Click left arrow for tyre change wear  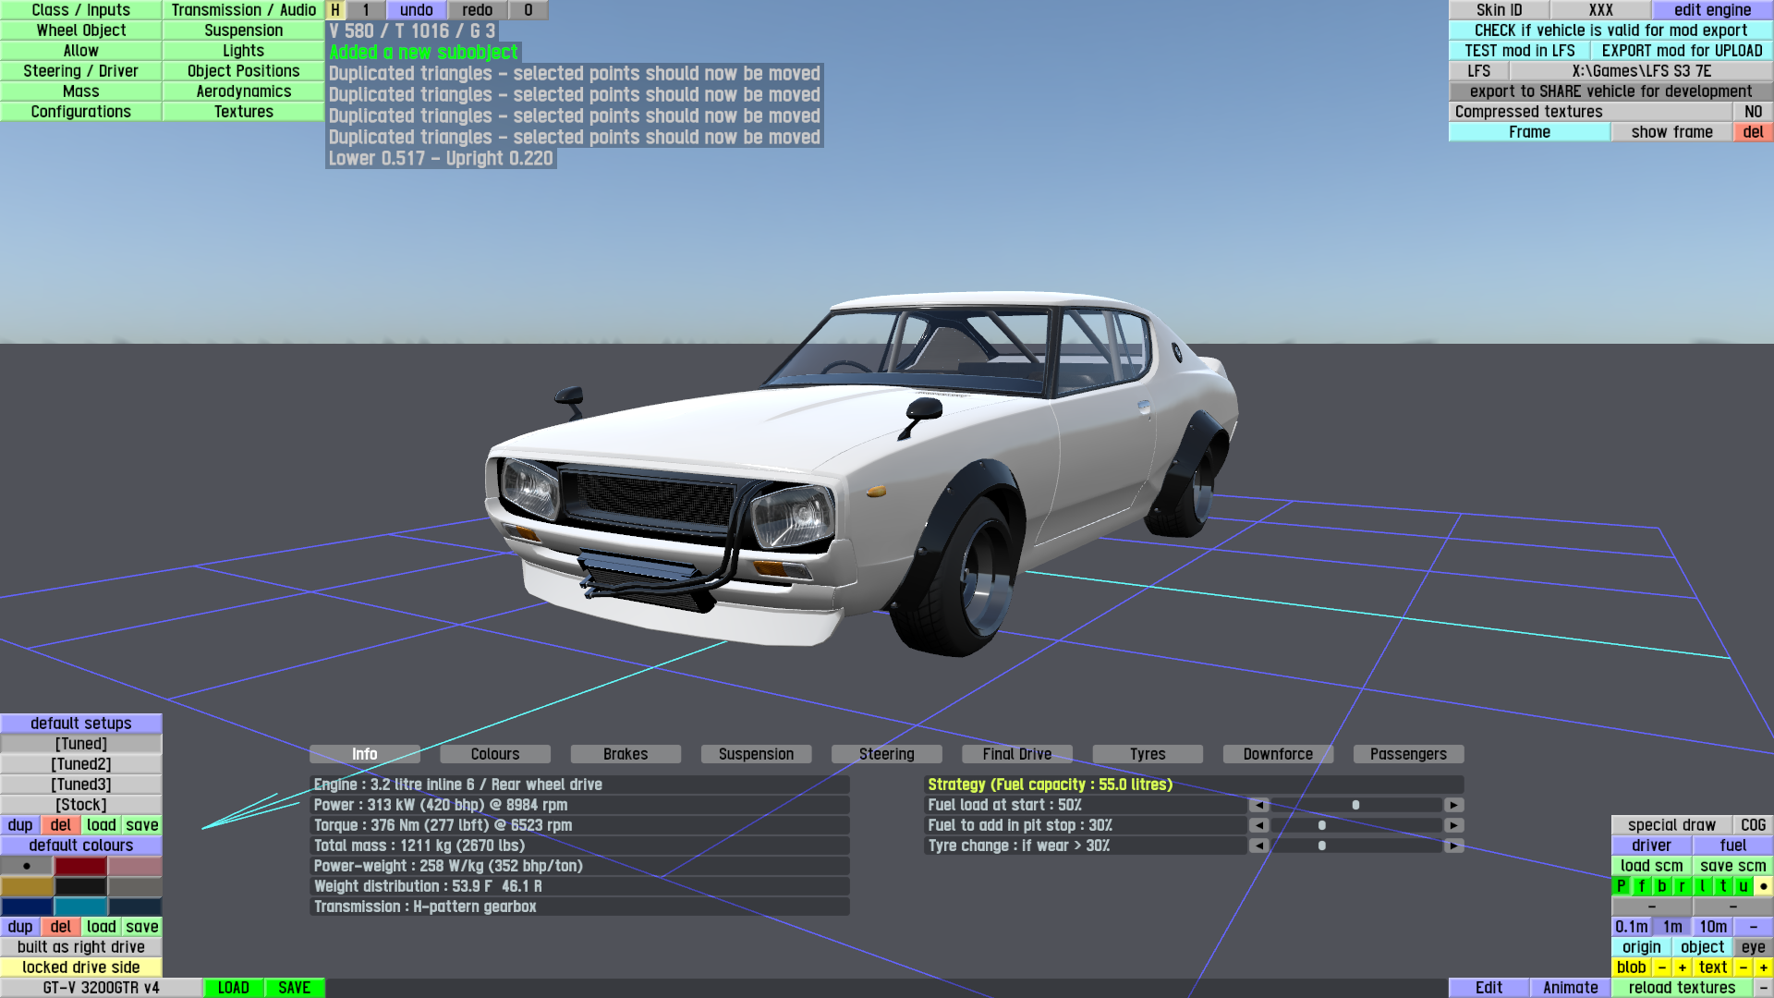pyautogui.click(x=1258, y=846)
